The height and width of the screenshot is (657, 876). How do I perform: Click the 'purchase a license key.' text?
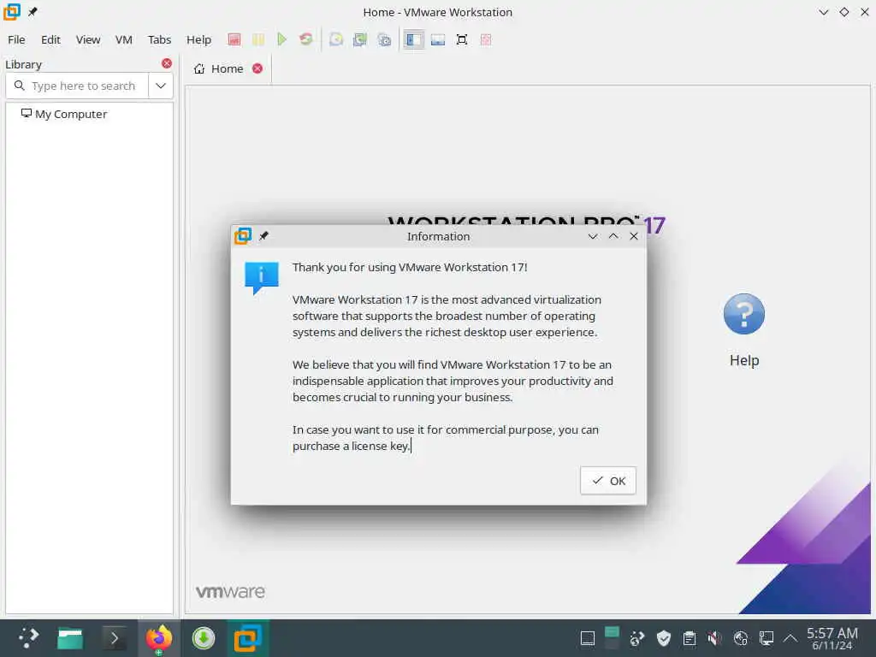(x=352, y=446)
